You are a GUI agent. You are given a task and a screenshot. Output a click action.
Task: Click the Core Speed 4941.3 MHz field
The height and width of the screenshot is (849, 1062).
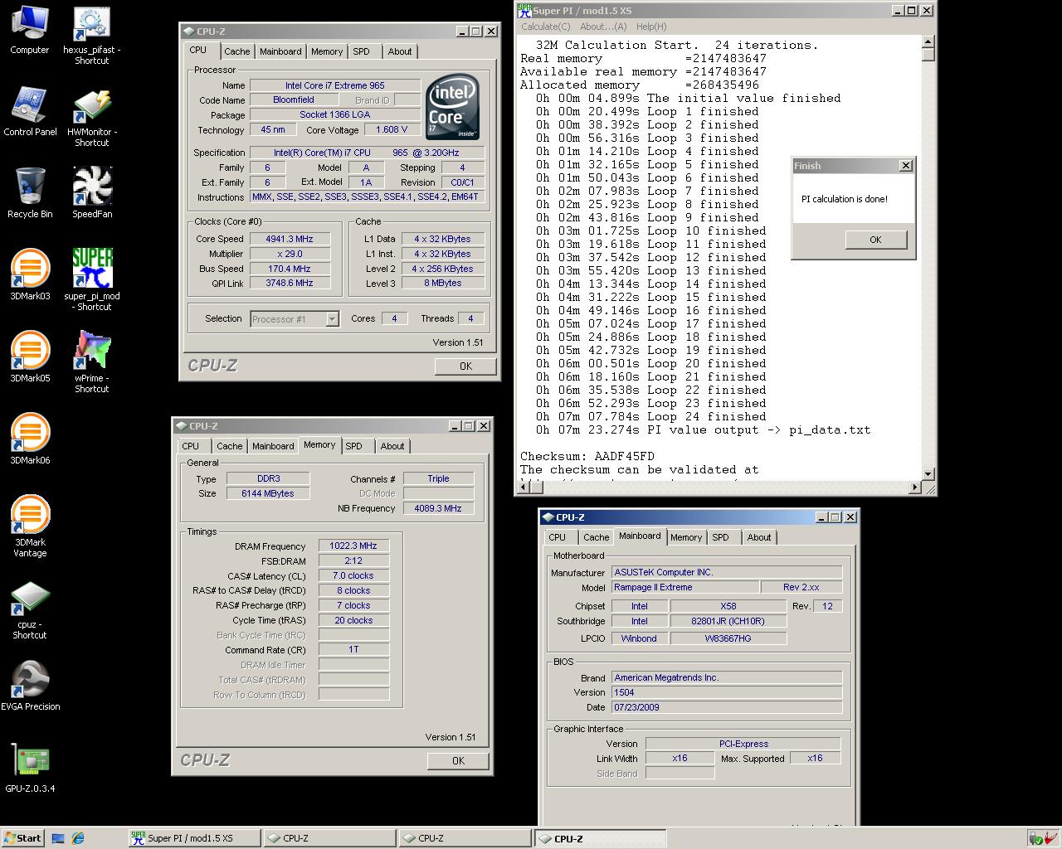click(290, 239)
